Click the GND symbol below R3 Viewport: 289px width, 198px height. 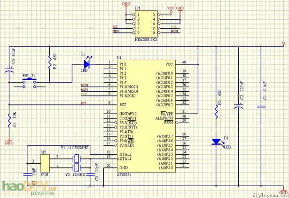[8, 142]
